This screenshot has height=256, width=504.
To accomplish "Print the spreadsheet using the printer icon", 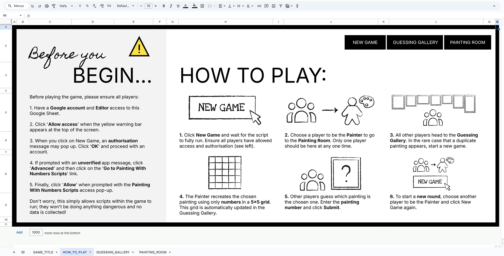I will [x=47, y=6].
